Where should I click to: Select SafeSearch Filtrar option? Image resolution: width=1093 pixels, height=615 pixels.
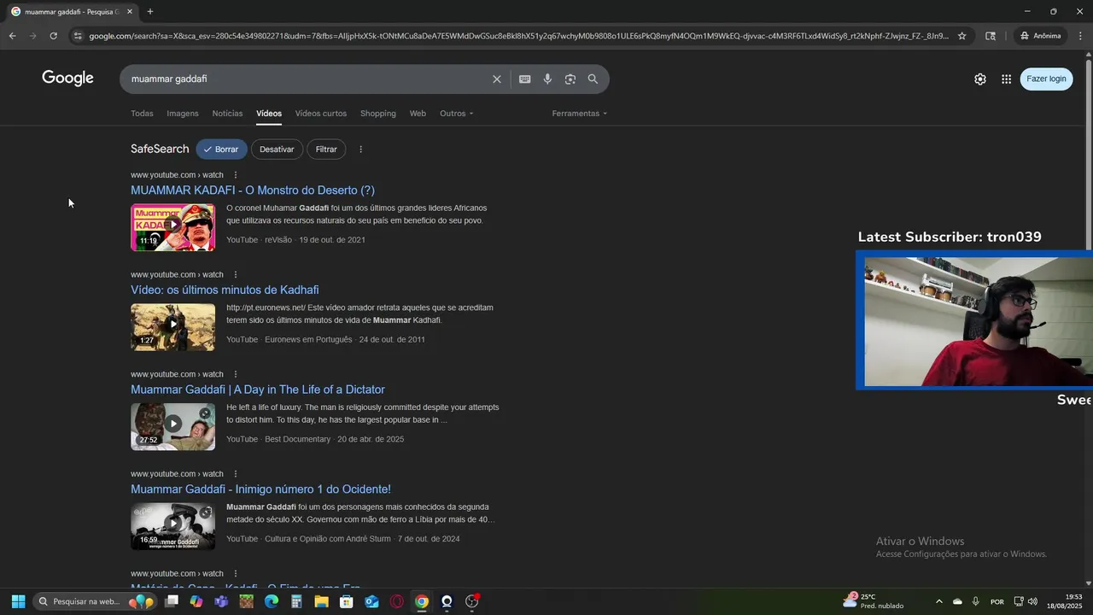326,149
